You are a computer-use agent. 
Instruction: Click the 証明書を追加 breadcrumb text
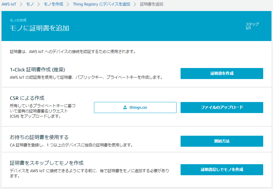(x=151, y=4)
